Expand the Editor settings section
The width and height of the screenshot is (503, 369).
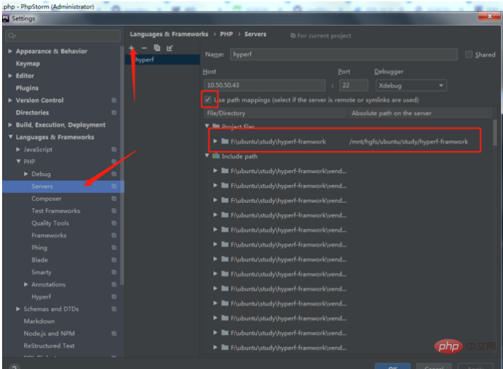pos(10,75)
